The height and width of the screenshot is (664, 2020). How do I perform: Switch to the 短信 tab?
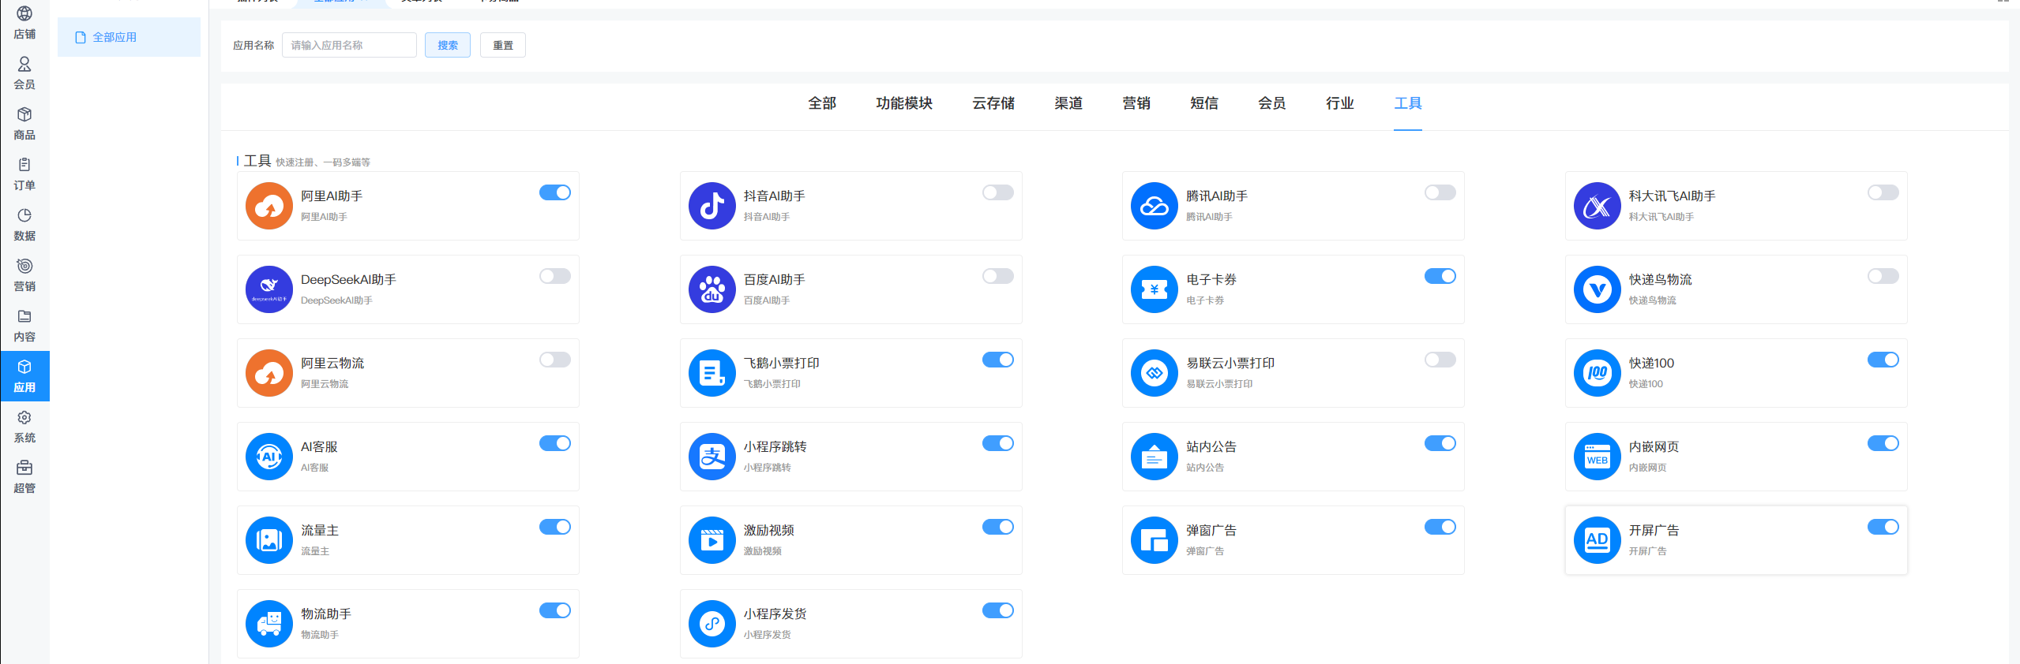1204,103
